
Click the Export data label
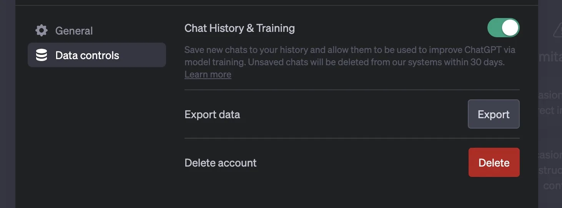coord(212,114)
